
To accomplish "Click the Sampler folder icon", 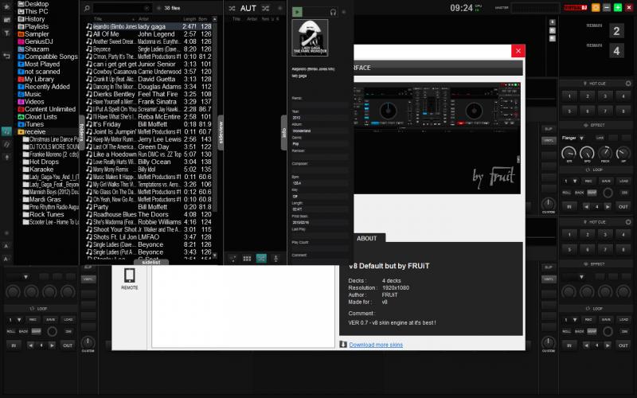I will [21, 34].
